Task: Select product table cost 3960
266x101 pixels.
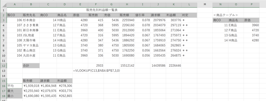Action: 251,25
